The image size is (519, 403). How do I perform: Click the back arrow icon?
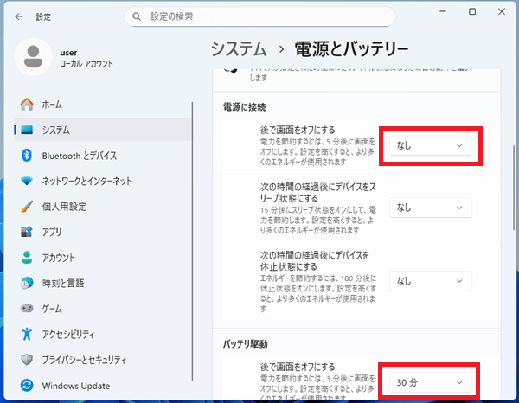click(x=19, y=16)
